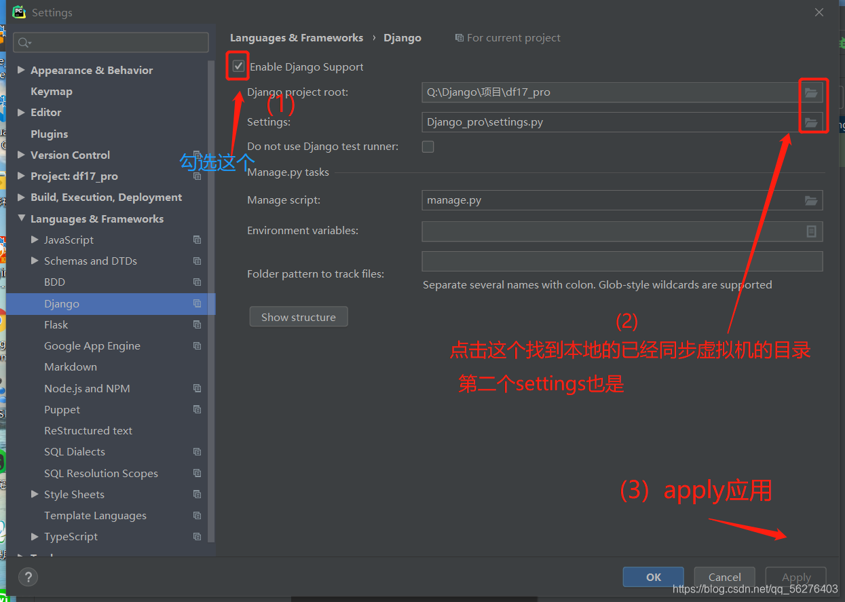The width and height of the screenshot is (845, 602).
Task: Expand the TypeScript subsection
Action: click(35, 536)
